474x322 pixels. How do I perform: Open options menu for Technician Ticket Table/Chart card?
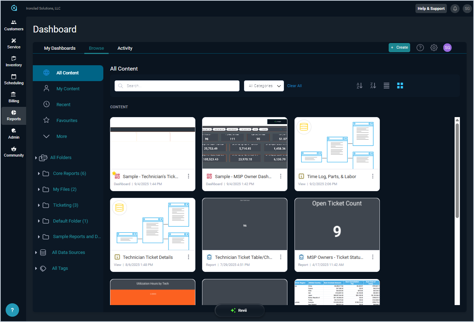click(281, 257)
